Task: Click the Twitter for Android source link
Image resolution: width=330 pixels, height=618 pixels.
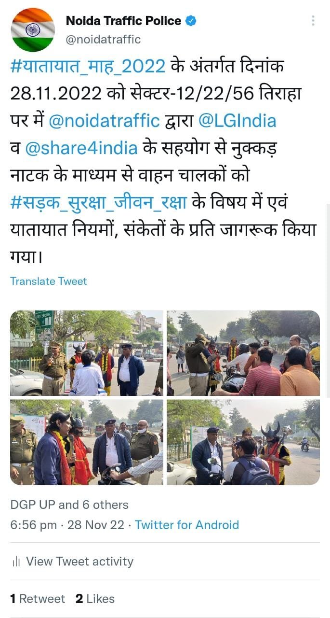Action: coord(187,525)
